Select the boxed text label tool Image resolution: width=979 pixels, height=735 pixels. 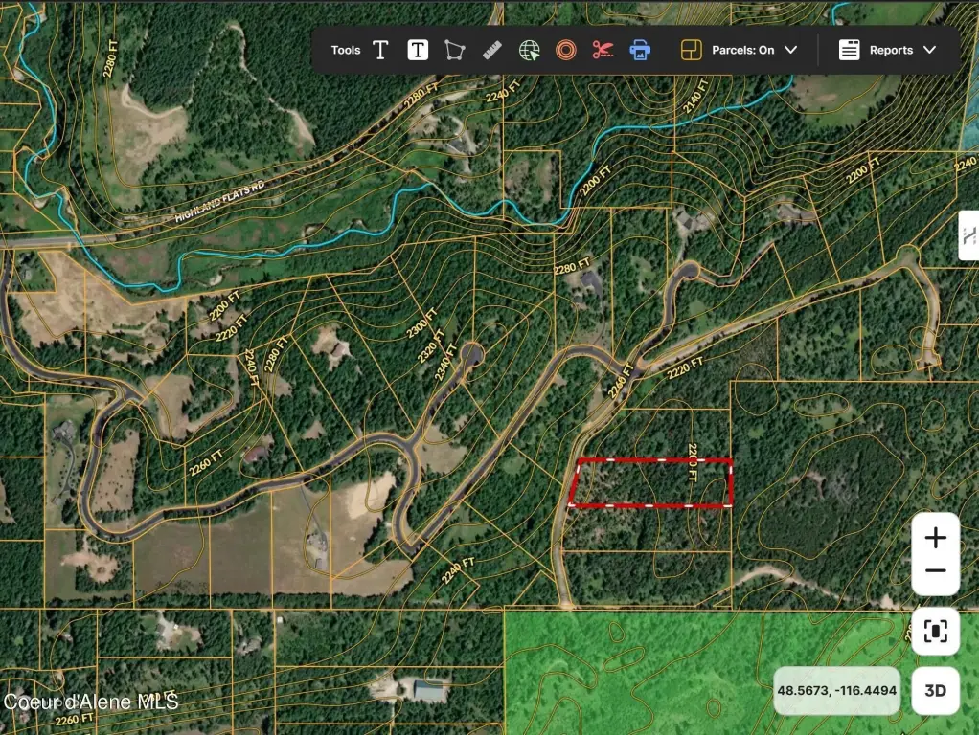418,50
